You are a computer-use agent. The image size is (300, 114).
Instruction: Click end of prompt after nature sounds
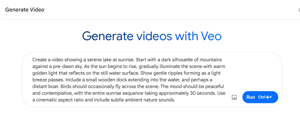tap(175, 100)
